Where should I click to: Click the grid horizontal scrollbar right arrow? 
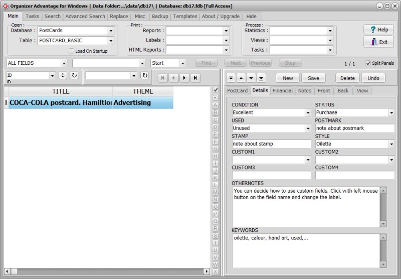[207, 271]
